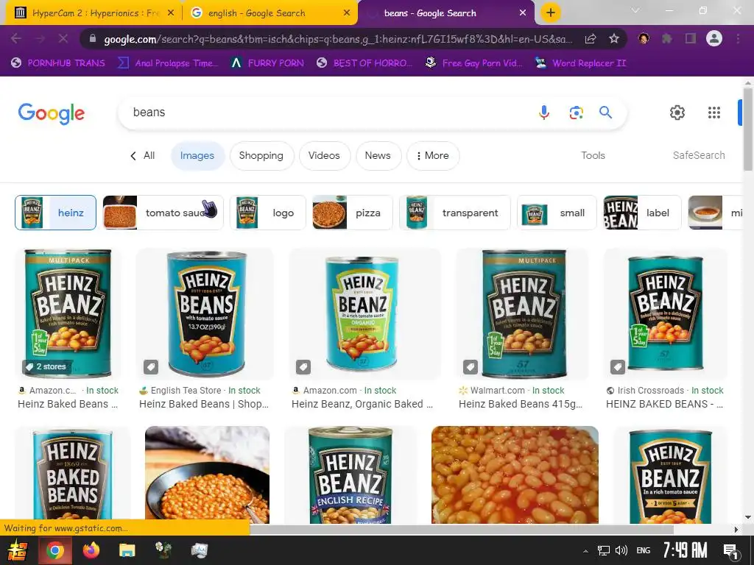Click the blue magnifier search button
The image size is (754, 565).
(605, 113)
